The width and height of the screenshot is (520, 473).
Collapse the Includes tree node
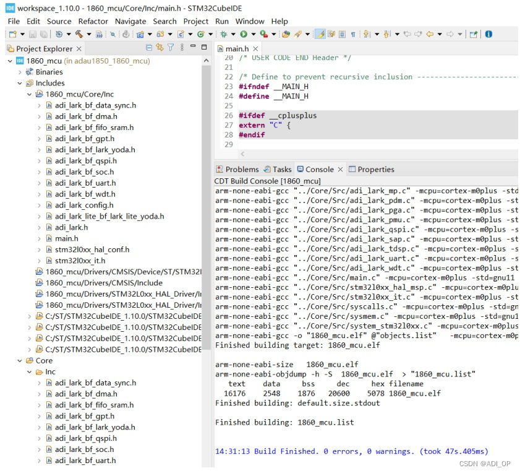pos(20,84)
